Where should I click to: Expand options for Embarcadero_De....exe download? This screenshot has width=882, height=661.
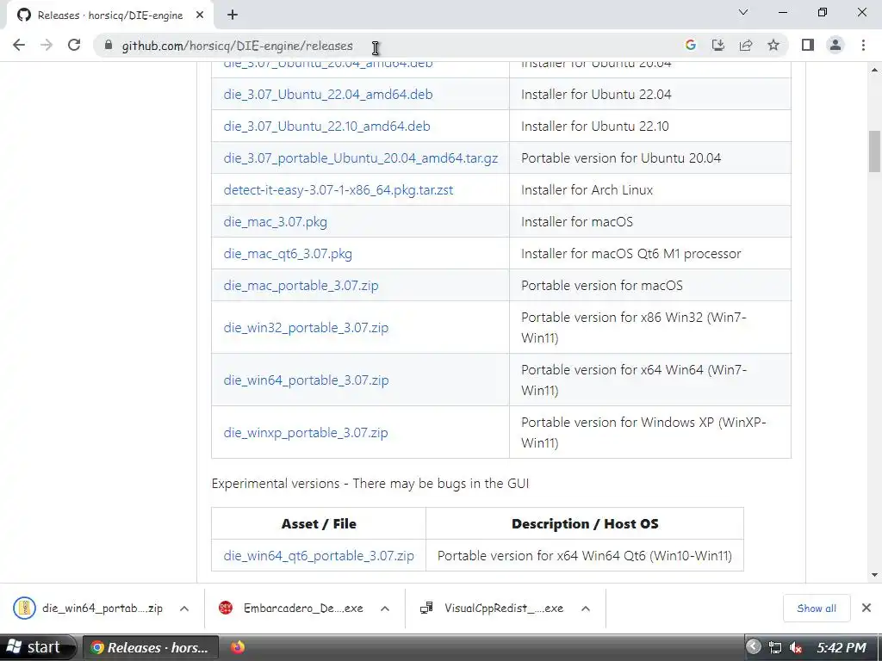coord(385,608)
